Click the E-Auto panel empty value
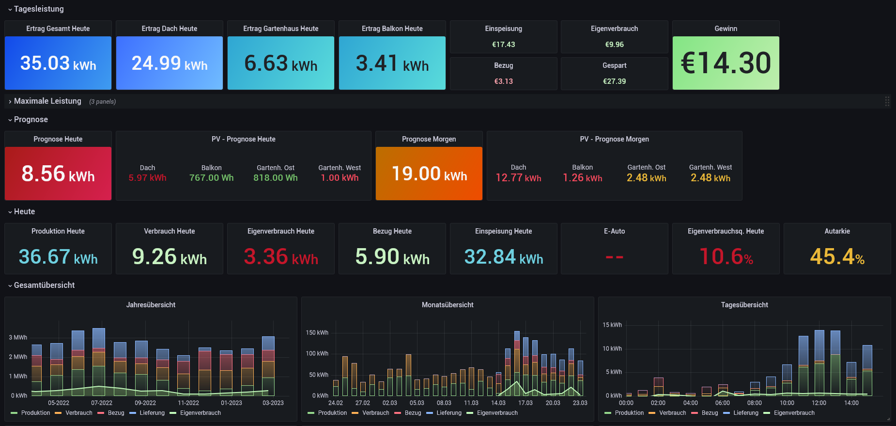Viewport: 896px width, 426px height. [615, 256]
